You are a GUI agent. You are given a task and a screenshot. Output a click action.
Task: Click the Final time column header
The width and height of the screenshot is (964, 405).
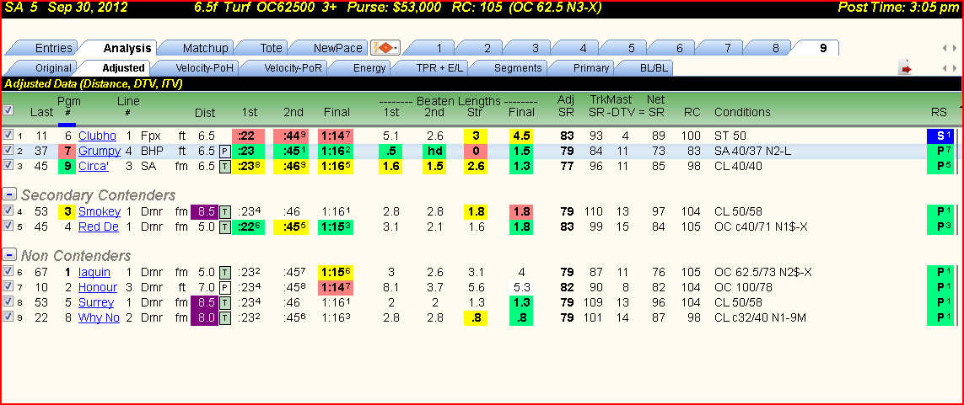point(337,112)
